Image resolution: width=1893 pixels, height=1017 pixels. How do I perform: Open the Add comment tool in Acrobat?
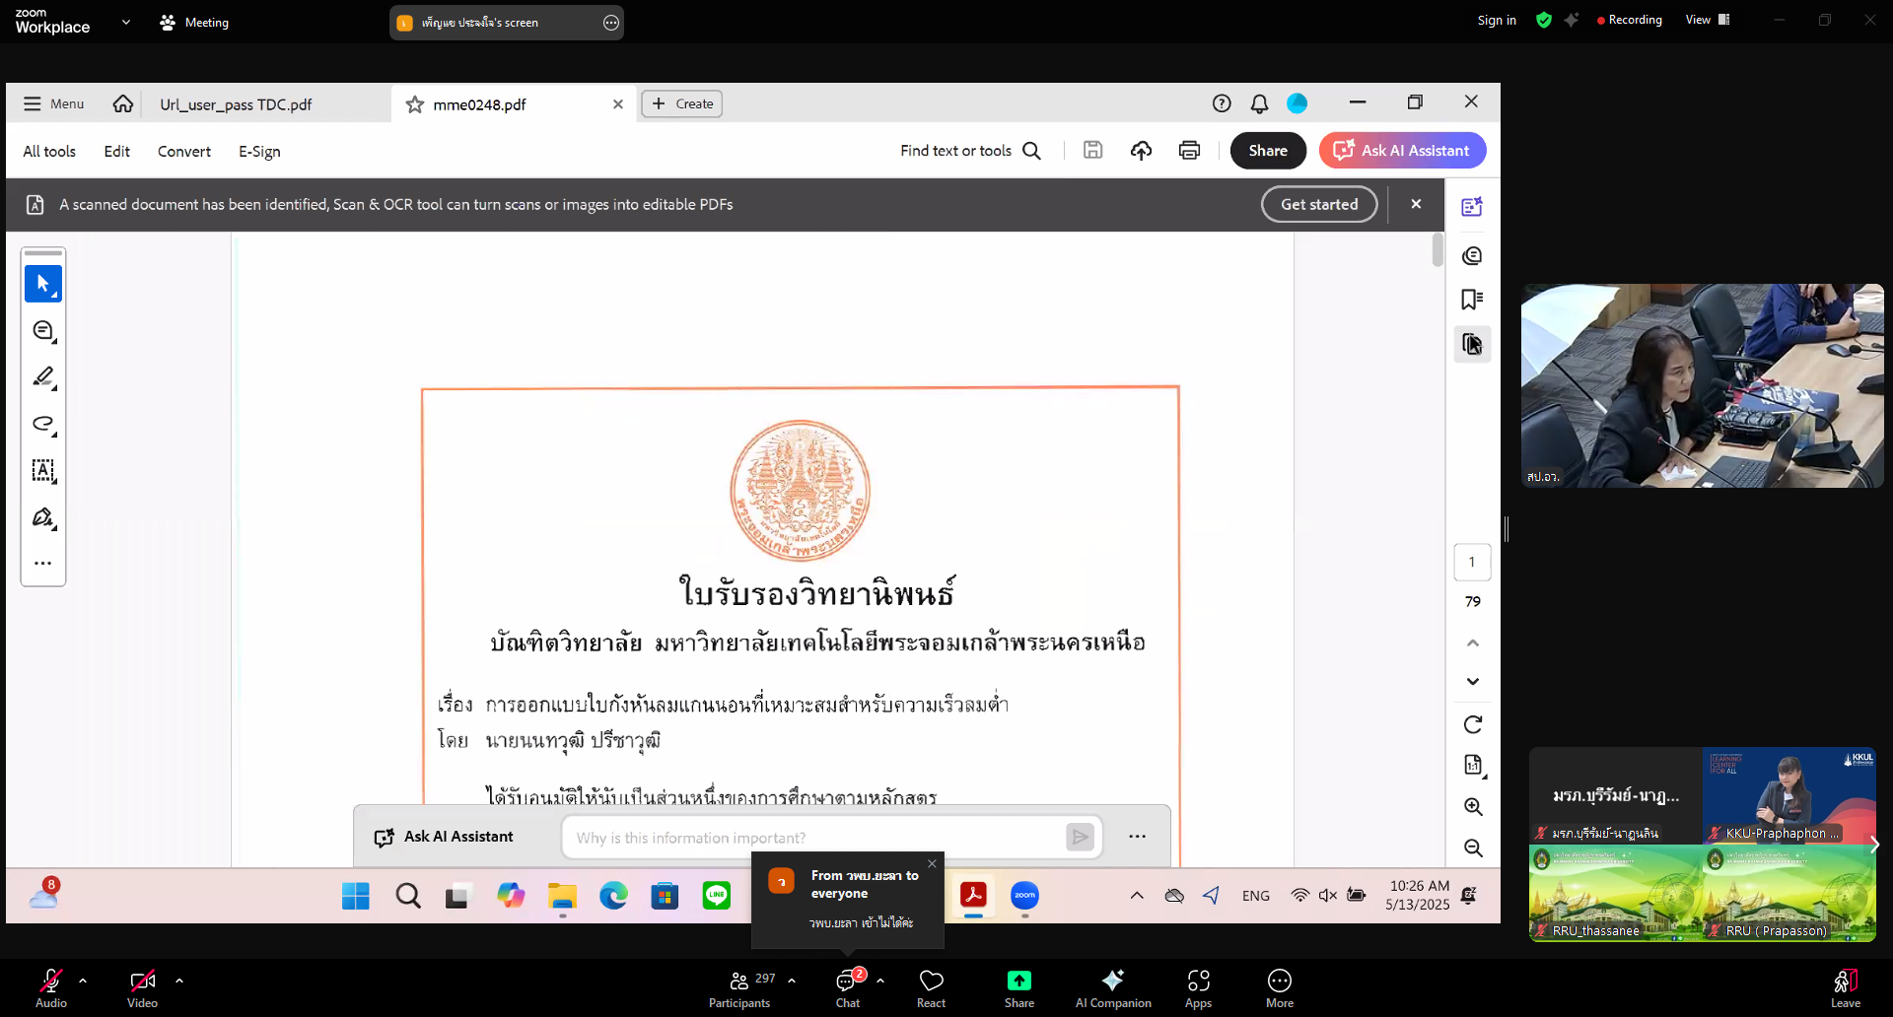click(43, 331)
